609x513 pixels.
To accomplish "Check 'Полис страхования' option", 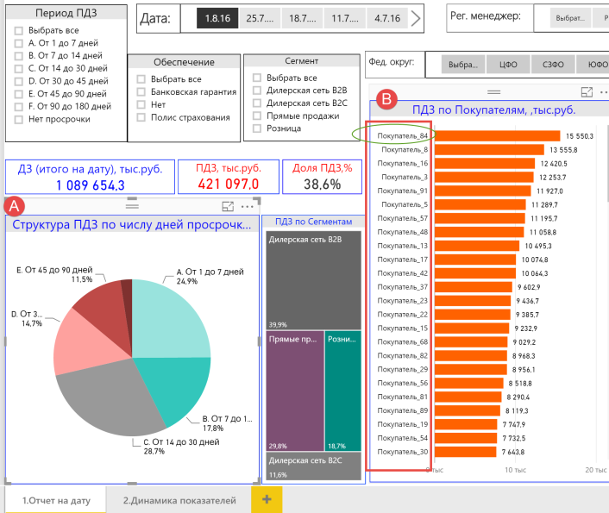I will click(141, 117).
